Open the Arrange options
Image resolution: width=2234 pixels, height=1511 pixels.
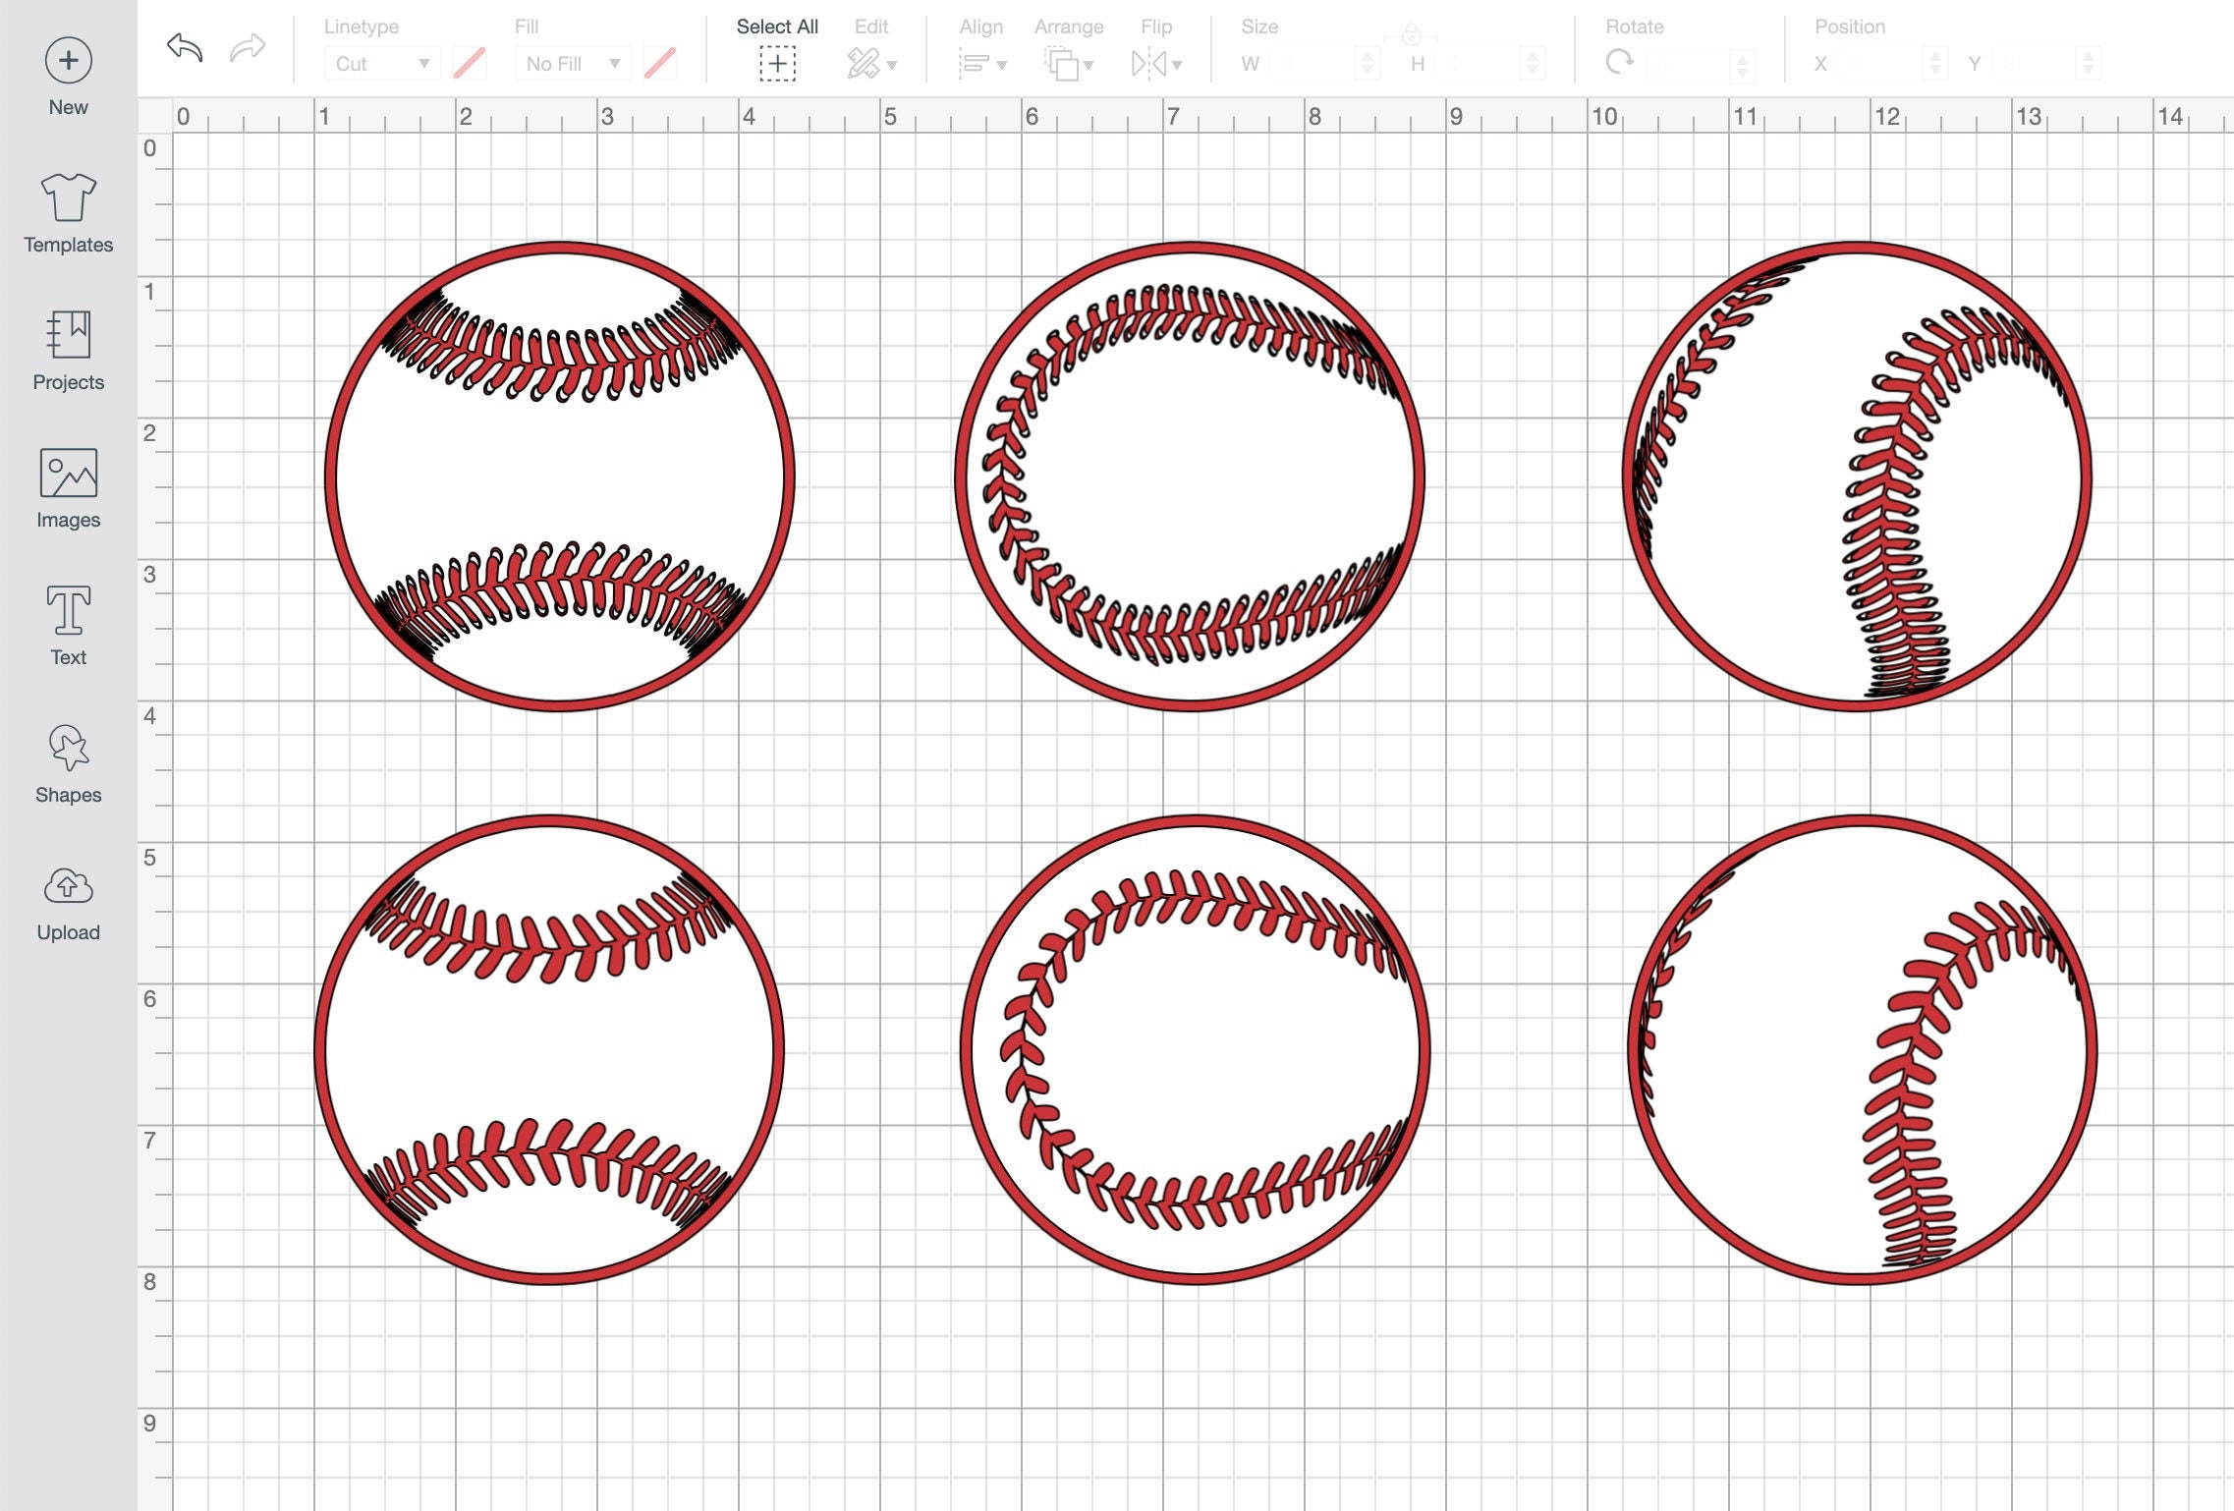point(1068,62)
